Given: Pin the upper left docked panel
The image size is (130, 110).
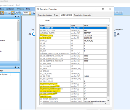Looking at the screenshot, I should [x=15, y=17].
